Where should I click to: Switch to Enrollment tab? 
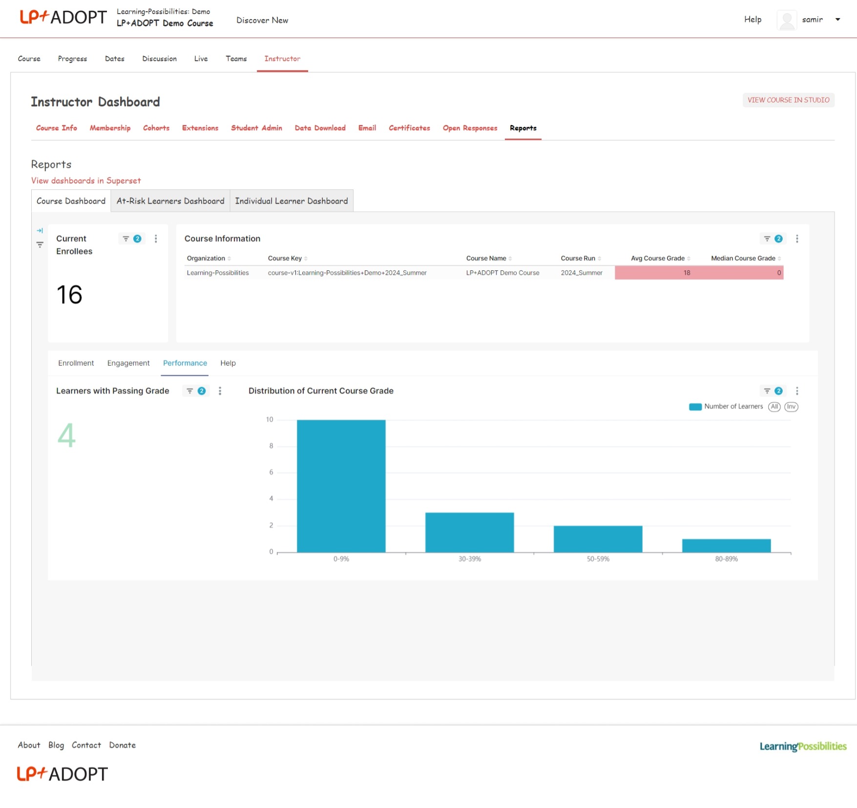click(76, 364)
